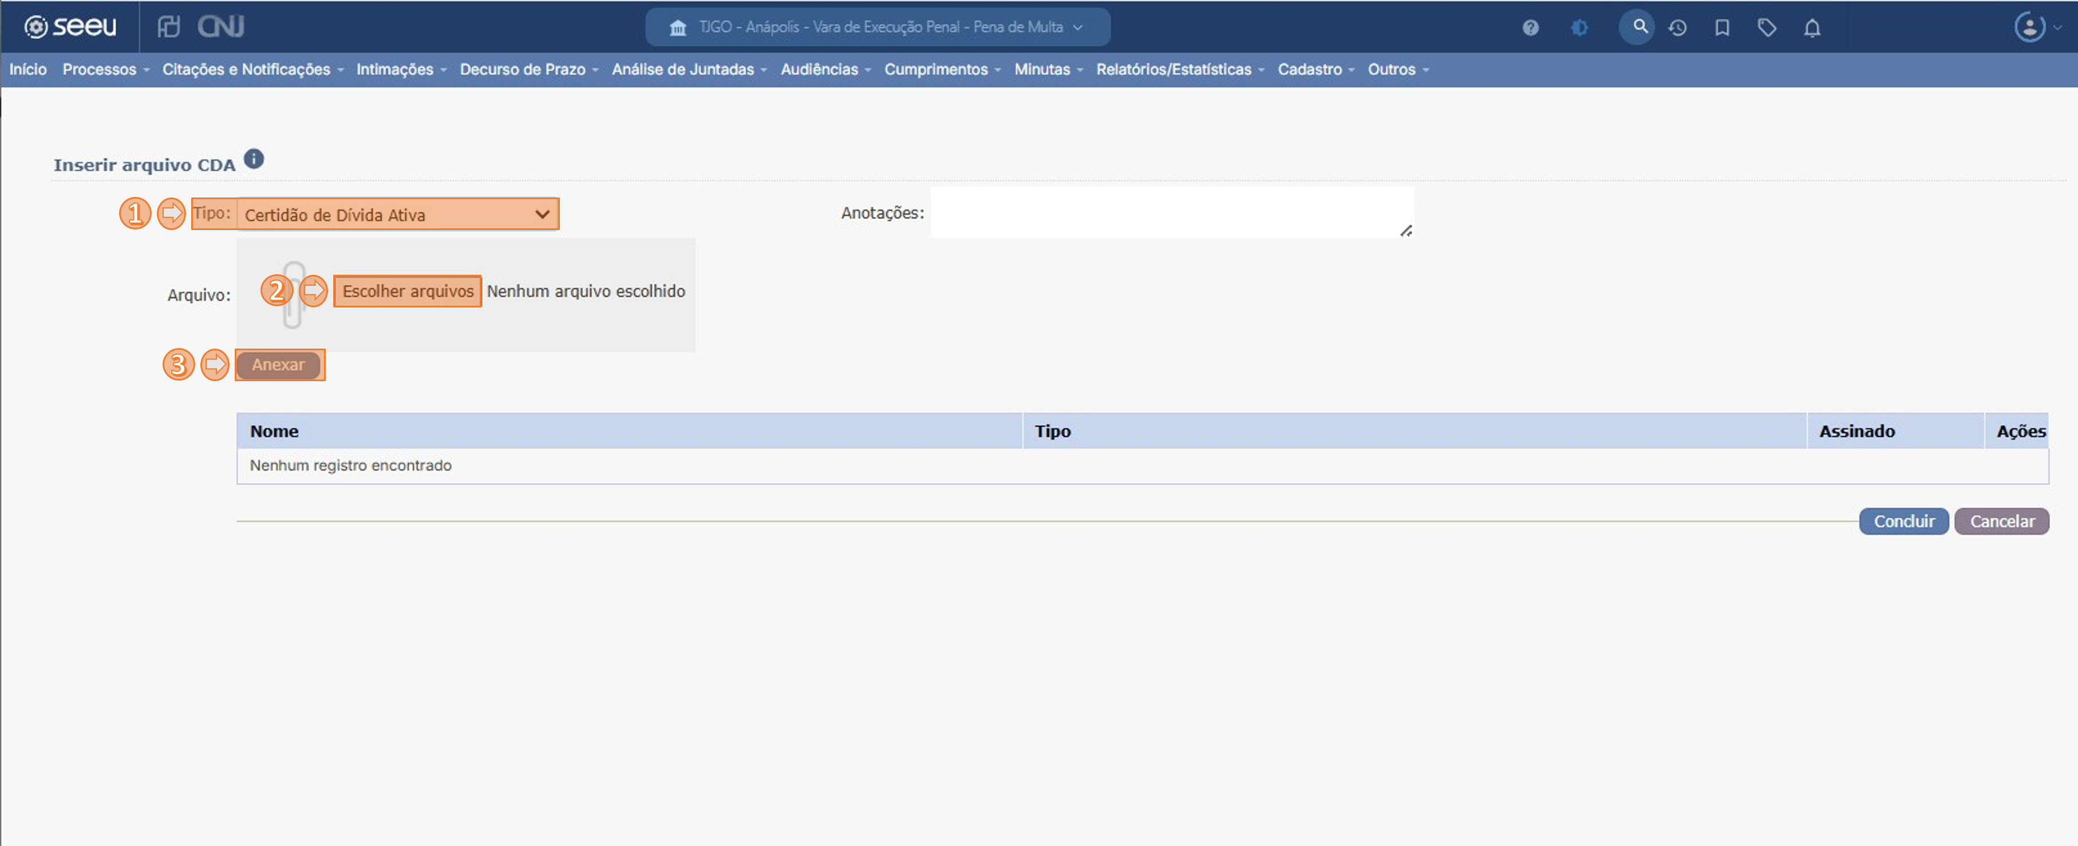This screenshot has width=2078, height=846.
Task: Open the help question mark icon
Action: click(x=1530, y=28)
